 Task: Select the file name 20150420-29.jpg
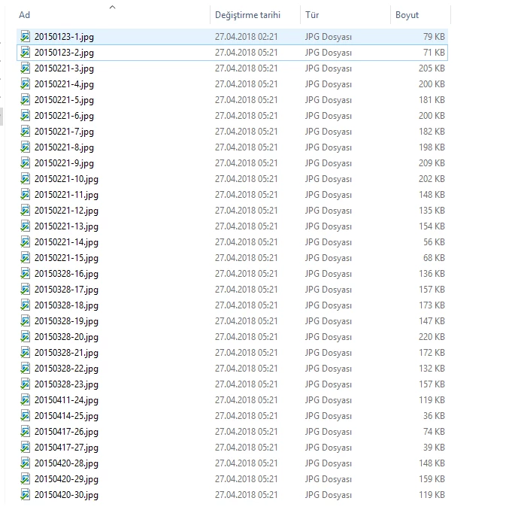(x=66, y=479)
